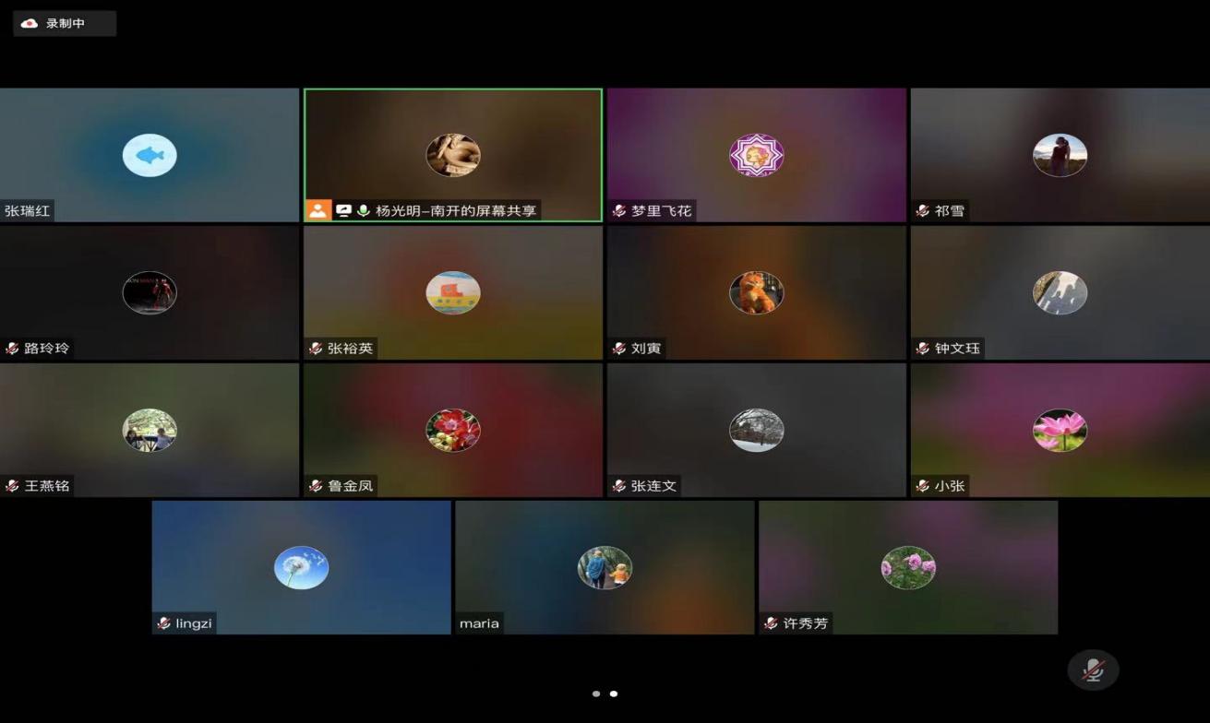Click the 录制中 recording status label

66,23
